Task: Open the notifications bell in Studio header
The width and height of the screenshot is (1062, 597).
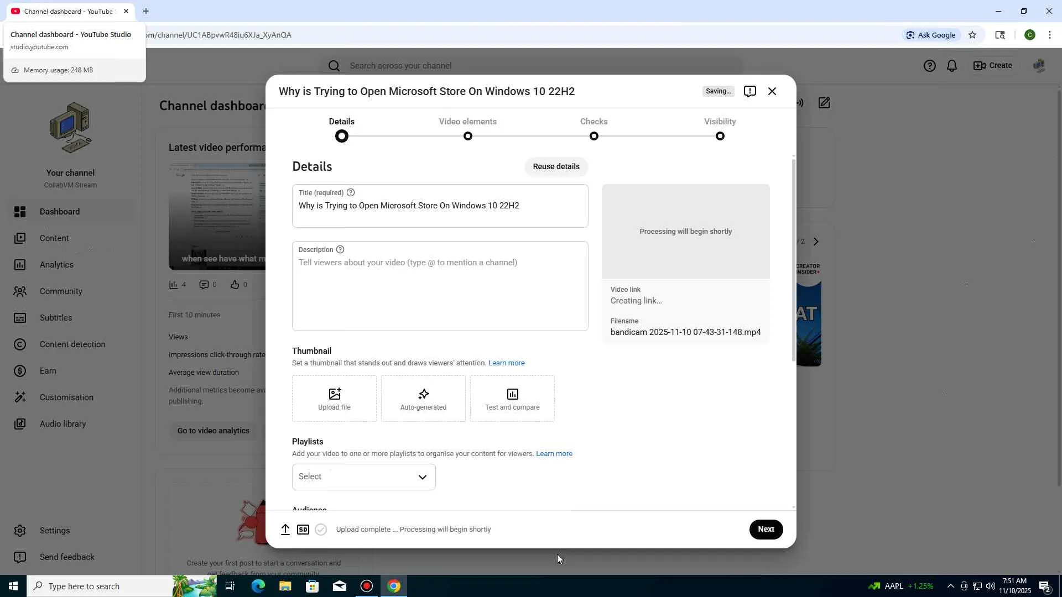Action: (952, 66)
